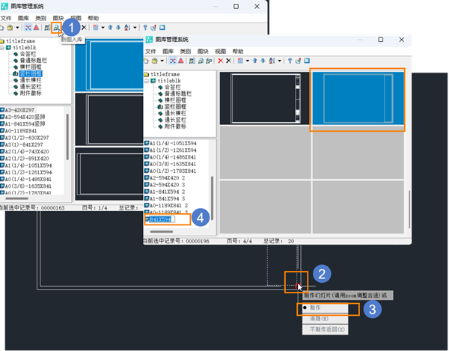Image resolution: width=449 pixels, height=351 pixels.
Task: Select 附件徽标 in front window tree
Action: 175,126
